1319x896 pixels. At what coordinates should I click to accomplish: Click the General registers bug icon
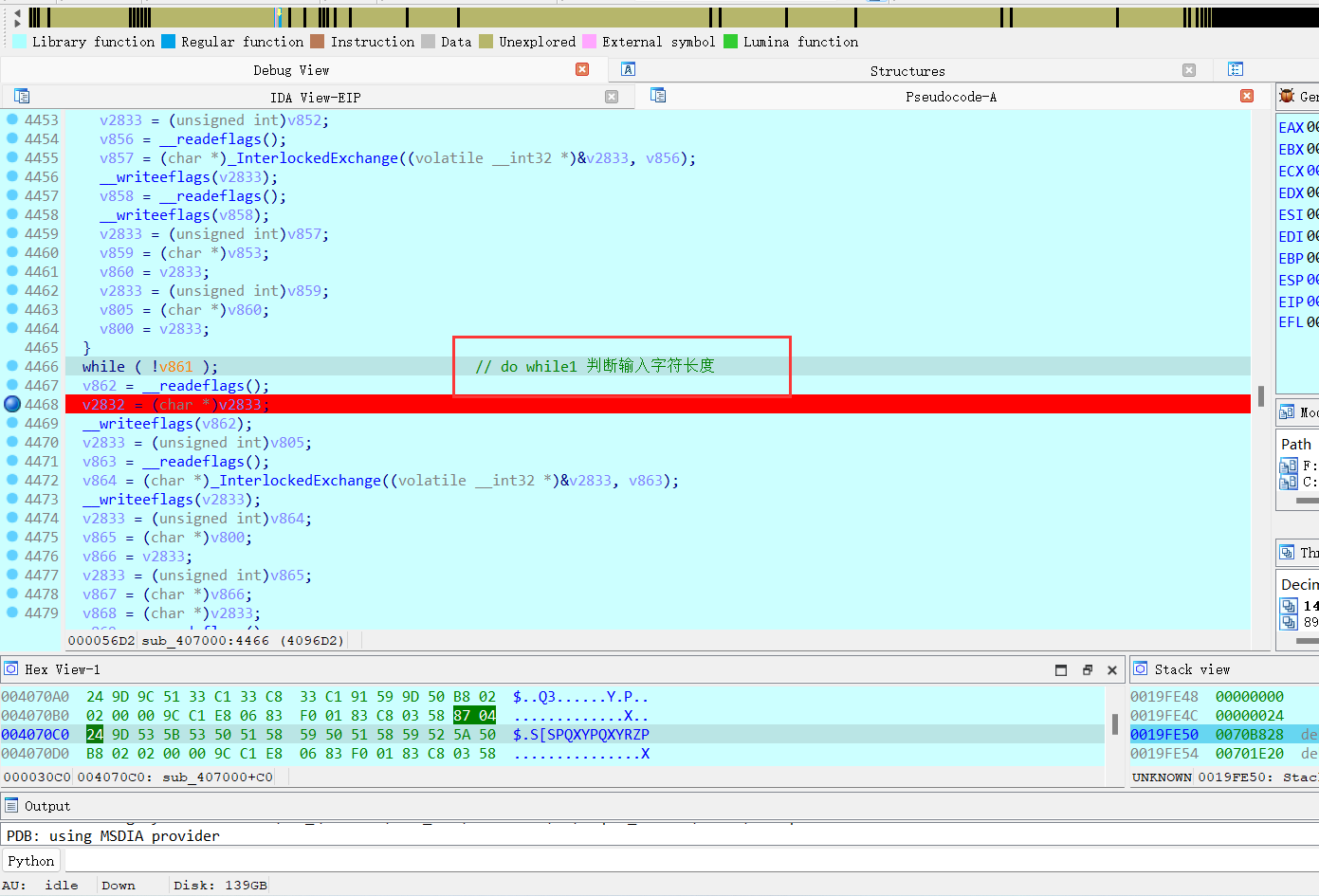1287,96
